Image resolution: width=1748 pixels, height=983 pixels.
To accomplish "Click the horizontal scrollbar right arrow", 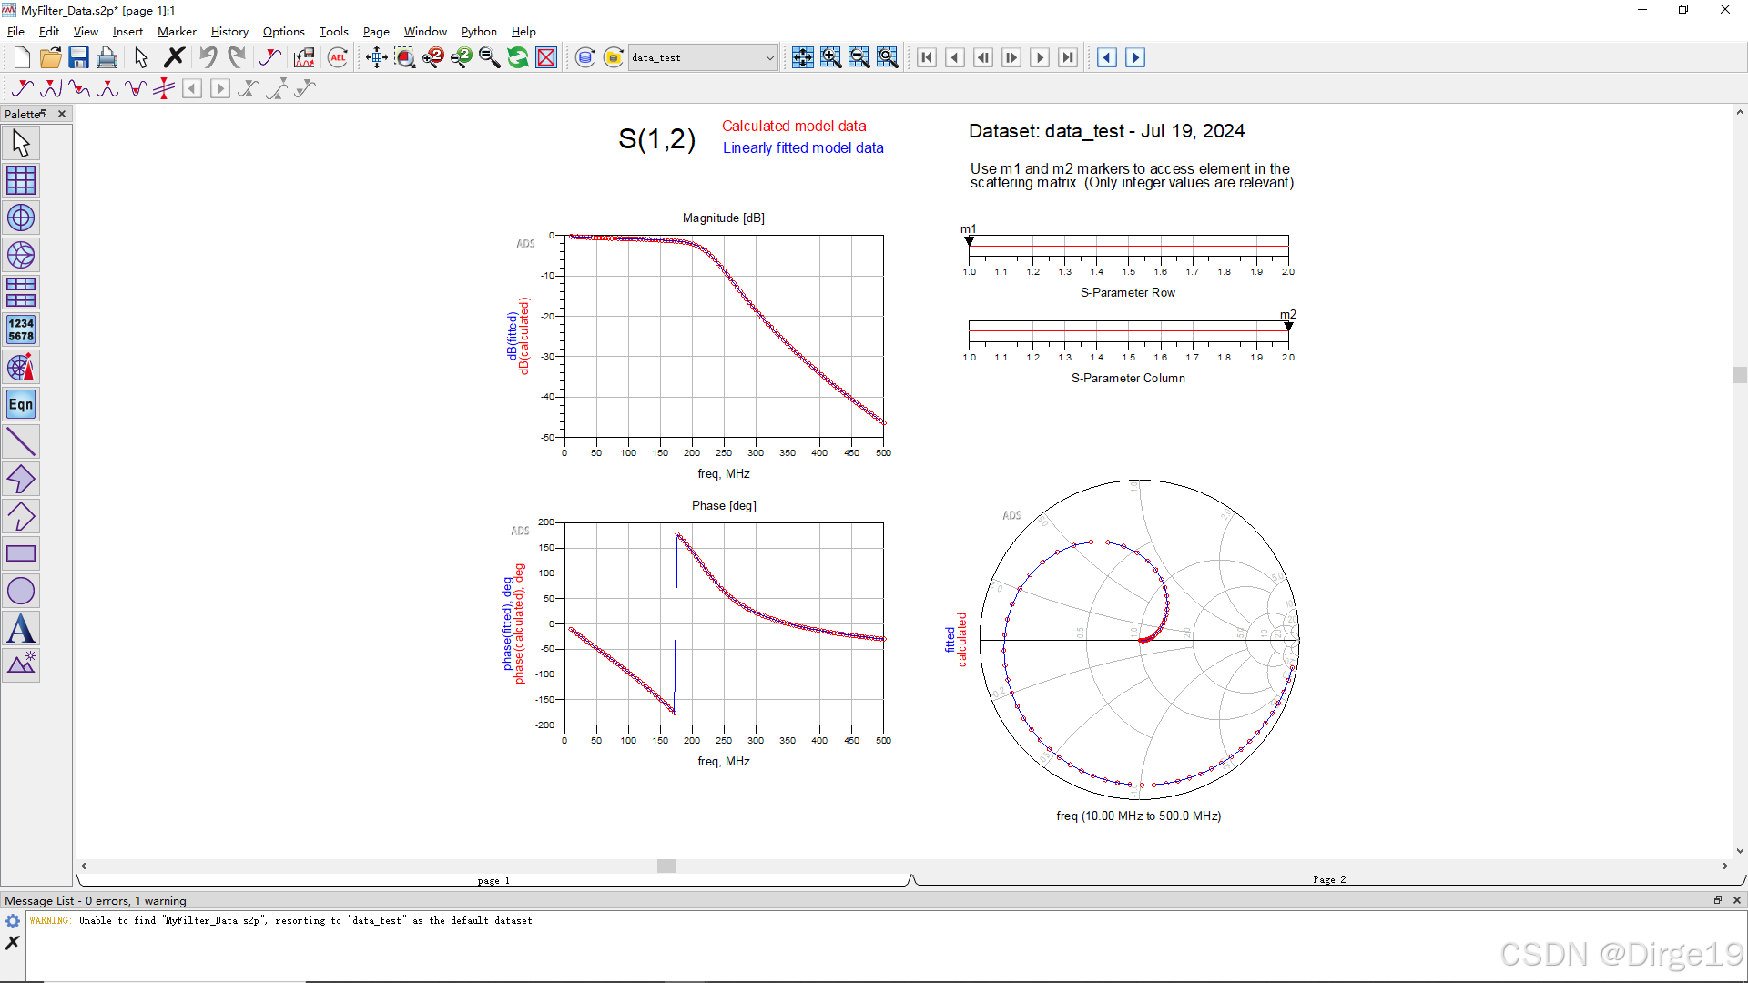I will (1723, 866).
